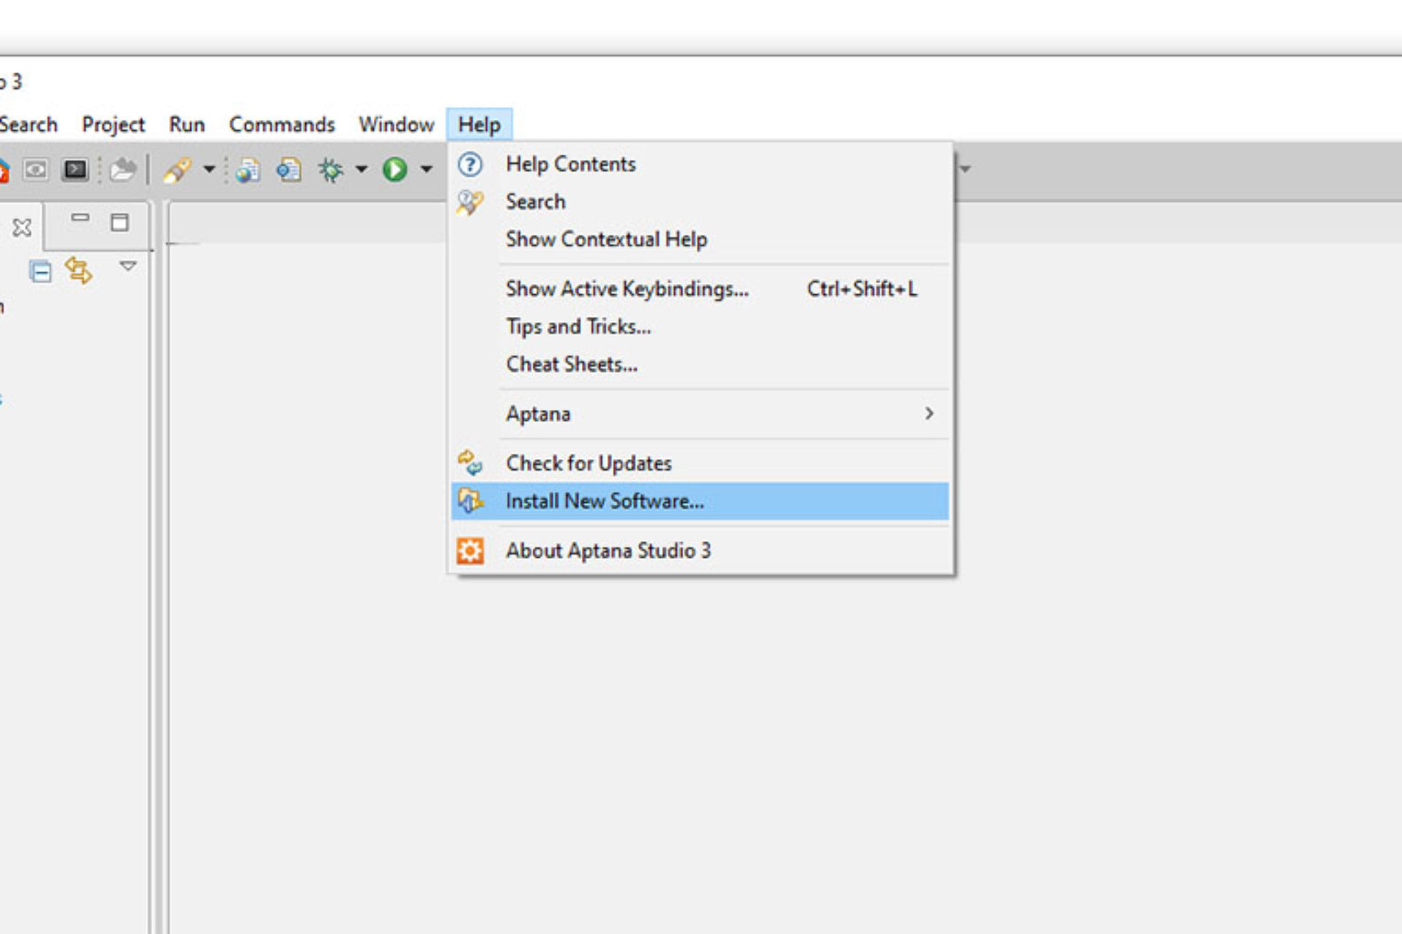
Task: Open the Run menu
Action: 187,125
